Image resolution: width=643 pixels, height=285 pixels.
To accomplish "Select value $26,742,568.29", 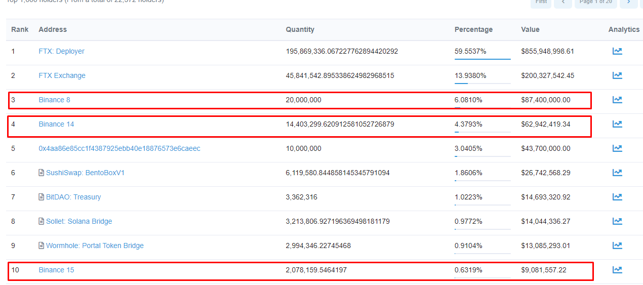I will click(545, 173).
